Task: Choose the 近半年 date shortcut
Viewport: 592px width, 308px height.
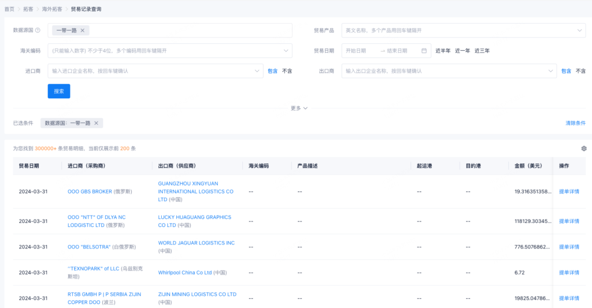Action: pos(443,51)
